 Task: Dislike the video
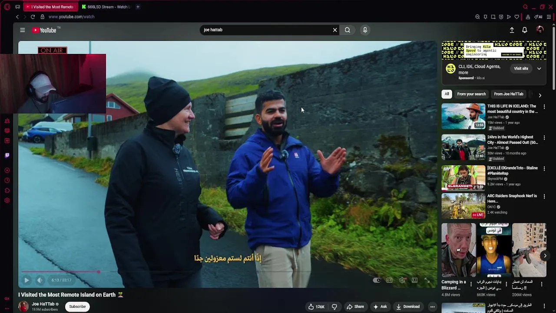click(334, 307)
